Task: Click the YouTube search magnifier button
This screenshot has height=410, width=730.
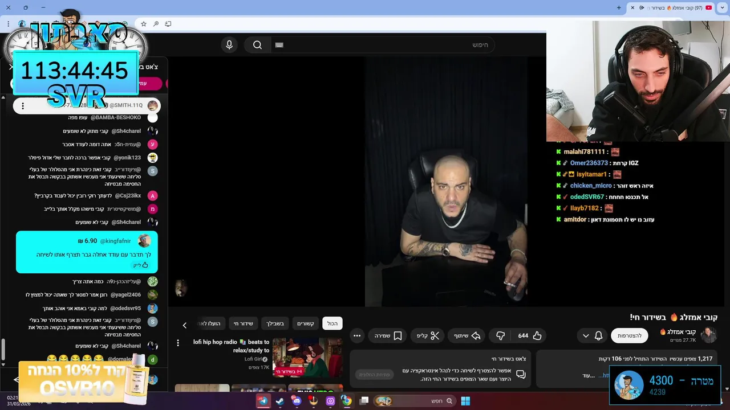Action: (257, 45)
